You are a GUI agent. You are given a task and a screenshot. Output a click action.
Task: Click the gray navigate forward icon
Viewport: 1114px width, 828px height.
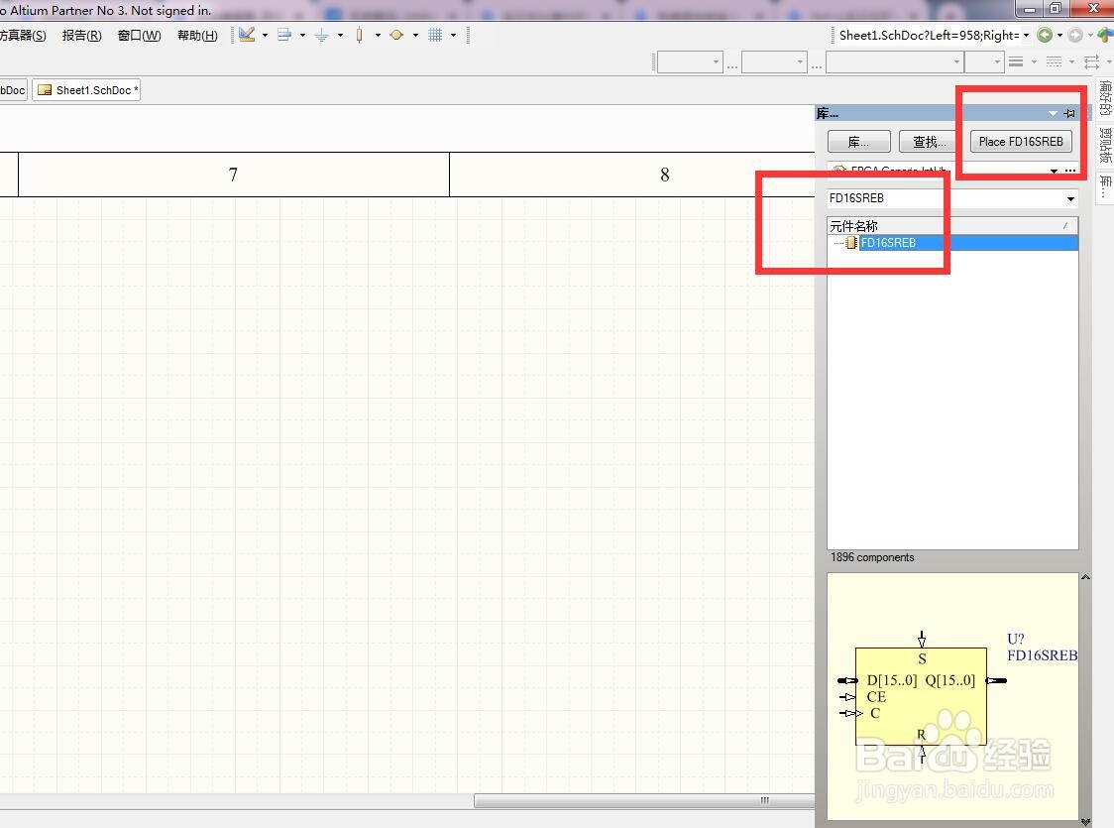[x=1075, y=35]
